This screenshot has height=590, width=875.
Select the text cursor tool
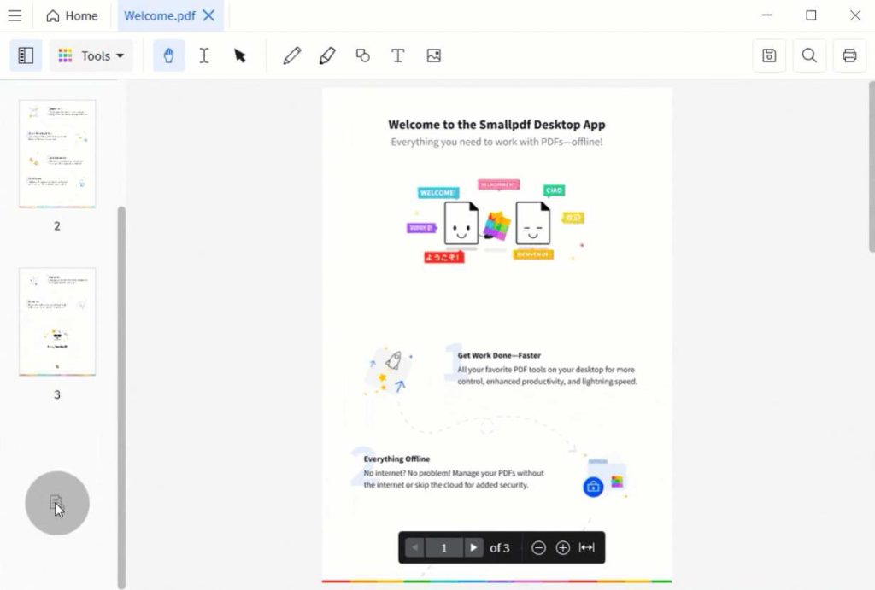point(204,55)
